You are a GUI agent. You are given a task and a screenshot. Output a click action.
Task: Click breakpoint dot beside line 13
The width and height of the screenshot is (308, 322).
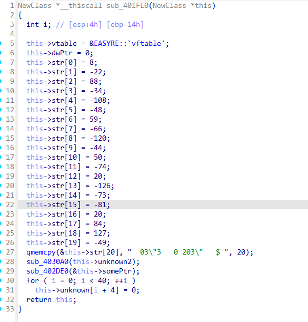click(1, 119)
